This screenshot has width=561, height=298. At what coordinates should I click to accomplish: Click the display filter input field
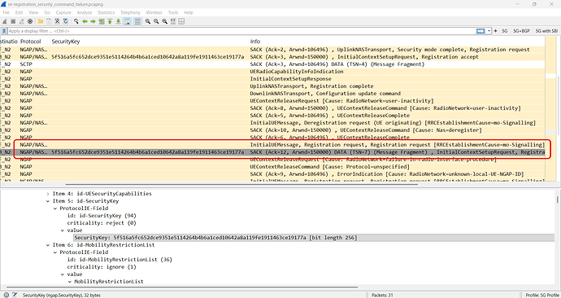coord(241,31)
